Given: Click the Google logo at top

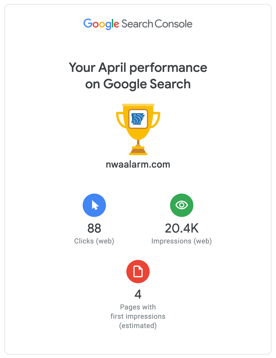Looking at the screenshot, I should pos(101,24).
